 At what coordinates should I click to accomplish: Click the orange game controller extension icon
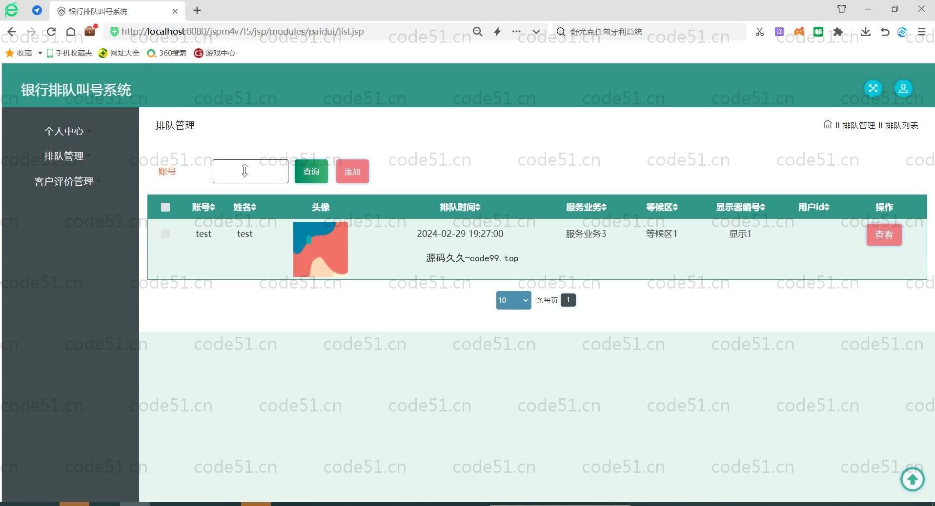[799, 32]
